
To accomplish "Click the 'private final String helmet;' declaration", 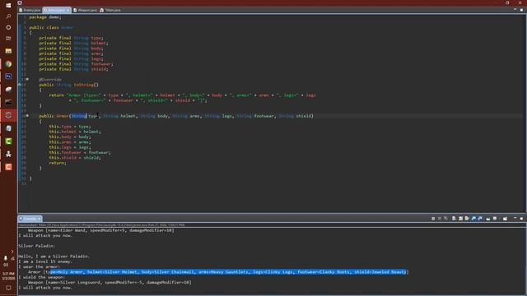I will click(x=73, y=43).
